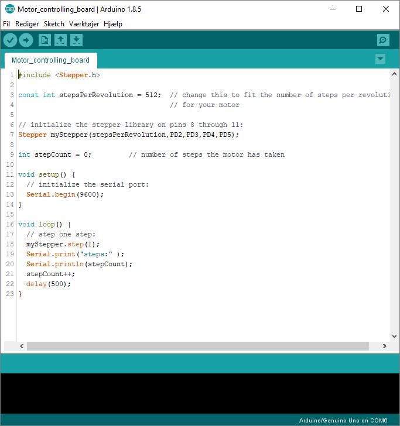The image size is (400, 426).
Task: Click line number 23 in gutter
Action: click(10, 294)
